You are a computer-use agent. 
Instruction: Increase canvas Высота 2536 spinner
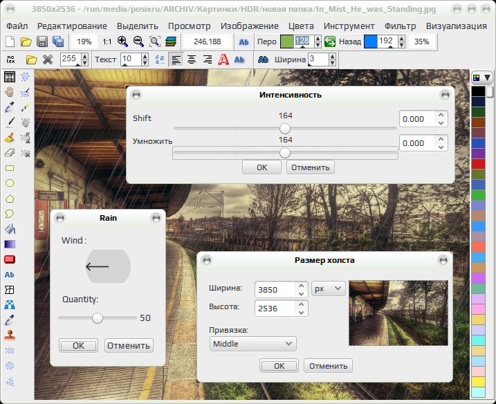pyautogui.click(x=301, y=304)
